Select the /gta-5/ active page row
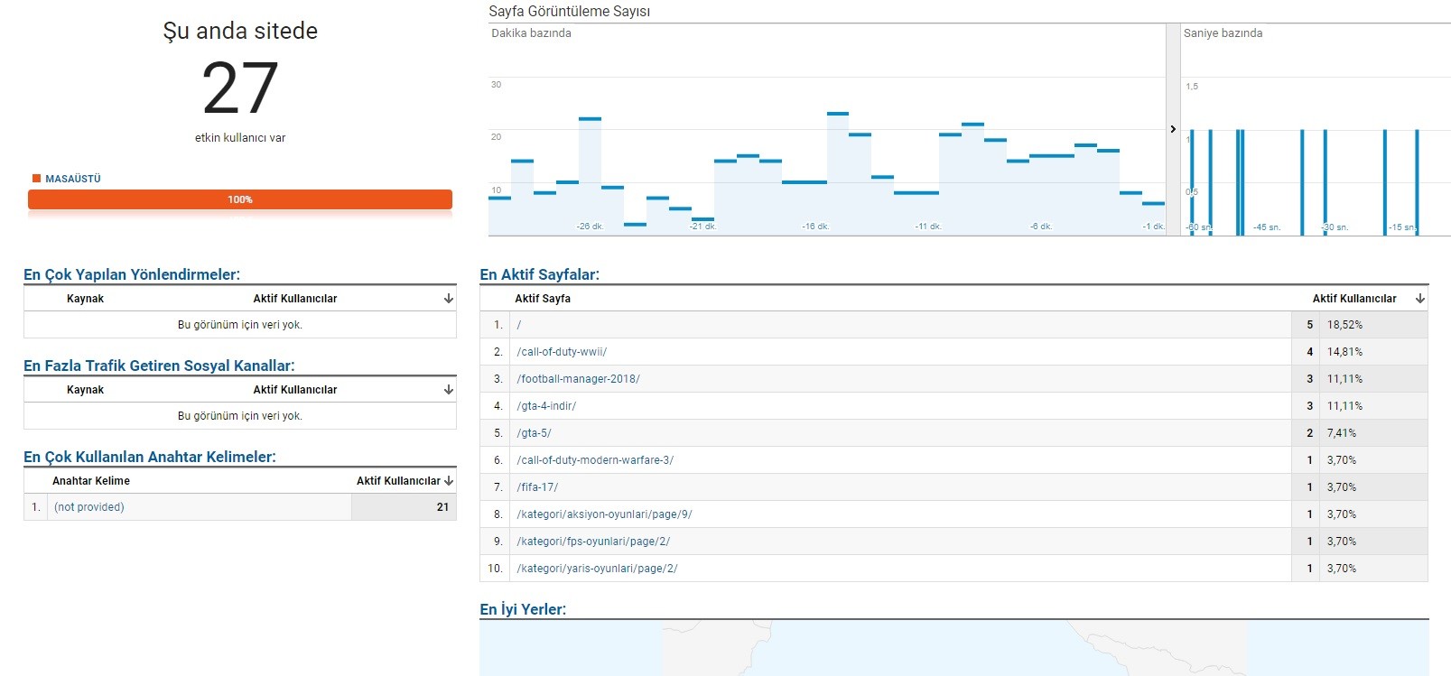Viewport: 1451px width, 676px height. coord(953,433)
